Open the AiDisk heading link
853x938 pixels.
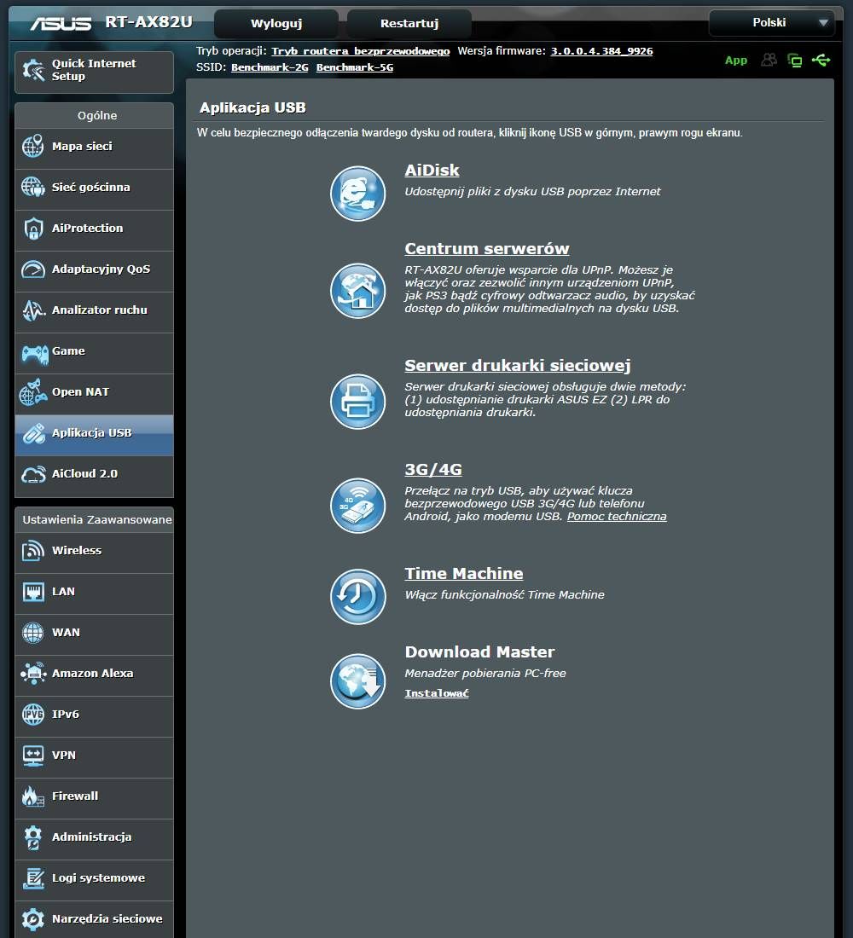point(432,171)
